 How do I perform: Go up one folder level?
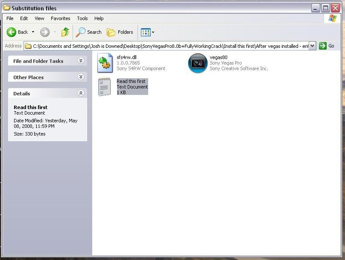(x=65, y=32)
